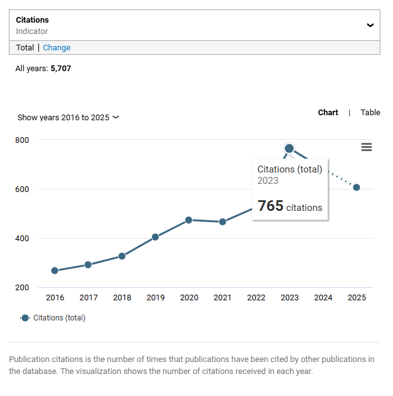Click the 2024 x-axis year label
This screenshot has width=393, height=396.
click(323, 298)
